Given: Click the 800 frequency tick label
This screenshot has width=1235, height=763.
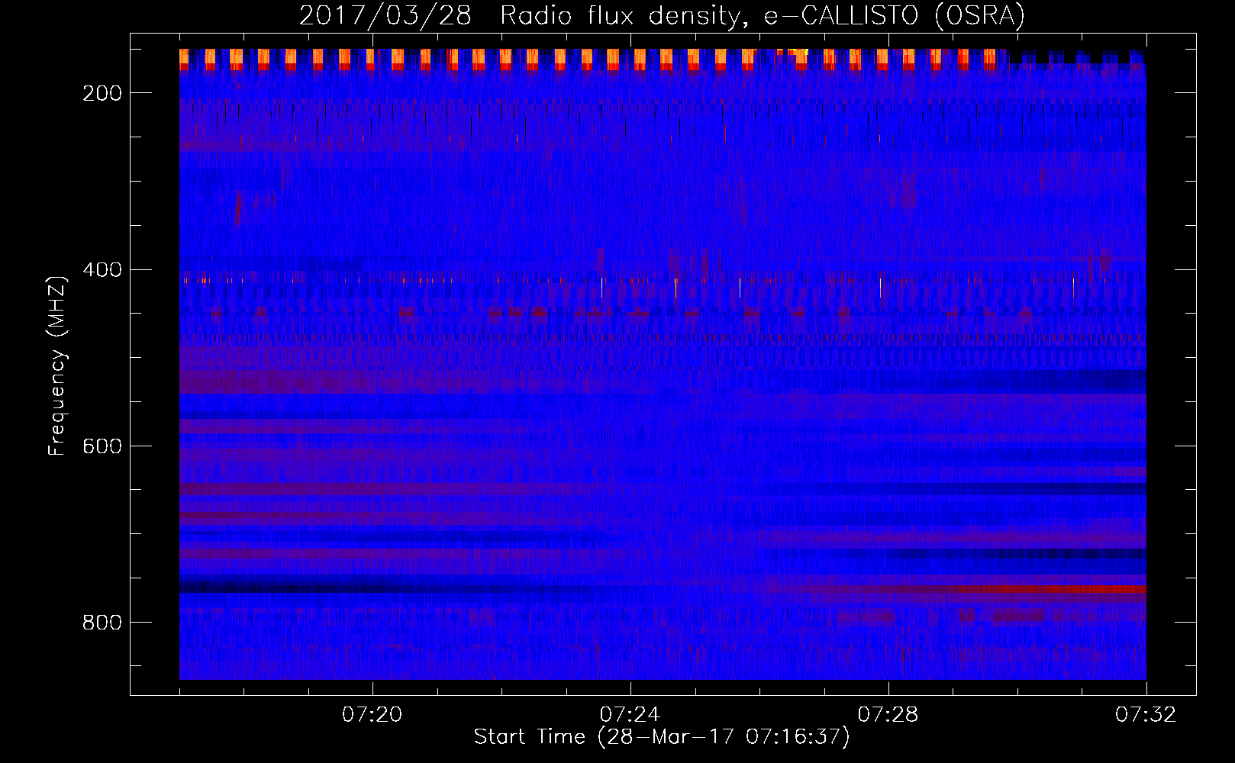Looking at the screenshot, I should pyautogui.click(x=102, y=622).
